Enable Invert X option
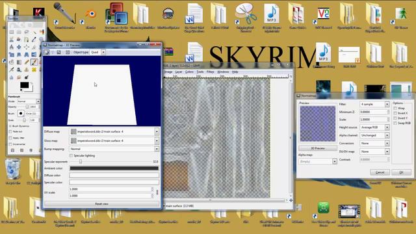Screen dimensions: 416x234 395,113
